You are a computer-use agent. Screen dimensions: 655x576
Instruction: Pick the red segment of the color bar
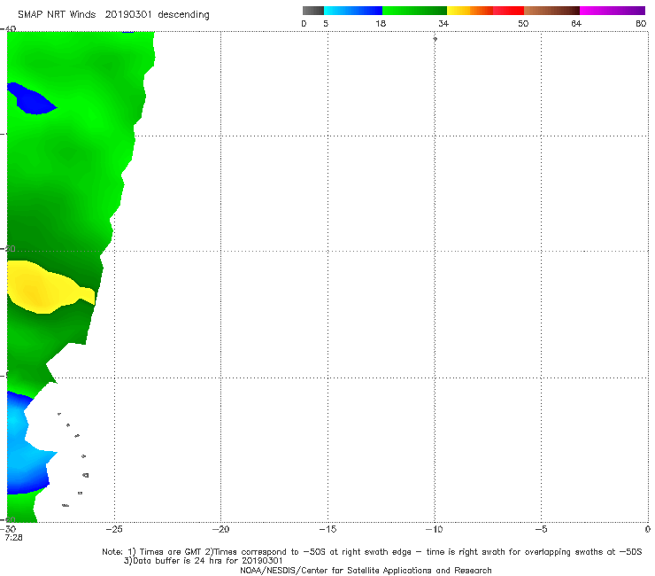(x=508, y=11)
